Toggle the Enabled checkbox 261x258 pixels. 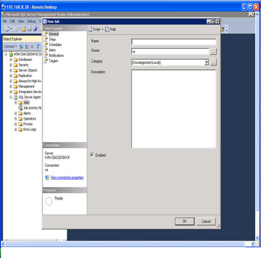coord(92,155)
